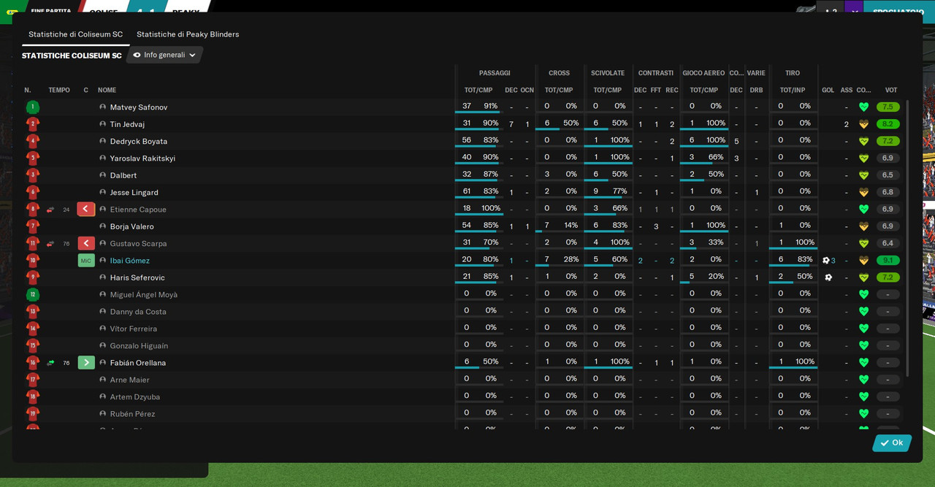Click the vertical scrollbar of the stats table
The width and height of the screenshot is (935, 487).
click(x=908, y=238)
